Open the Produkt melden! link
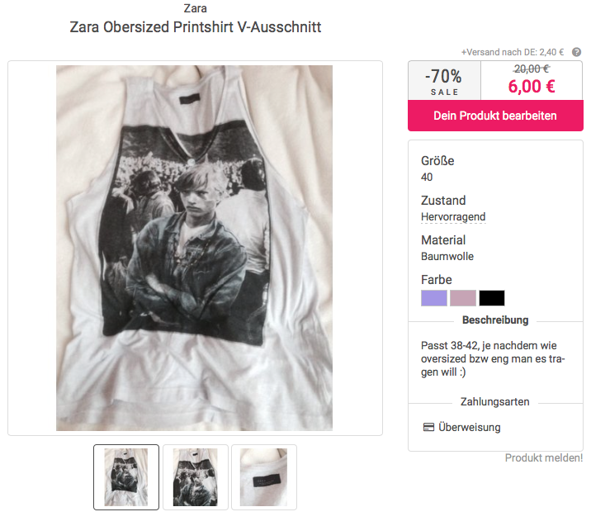The height and width of the screenshot is (526, 591). coord(543,457)
